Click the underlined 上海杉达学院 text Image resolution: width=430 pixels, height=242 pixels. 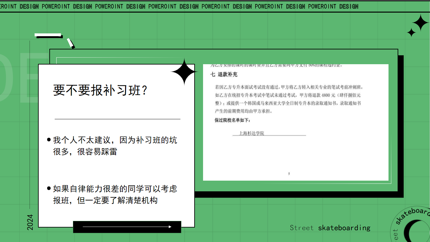(251, 133)
